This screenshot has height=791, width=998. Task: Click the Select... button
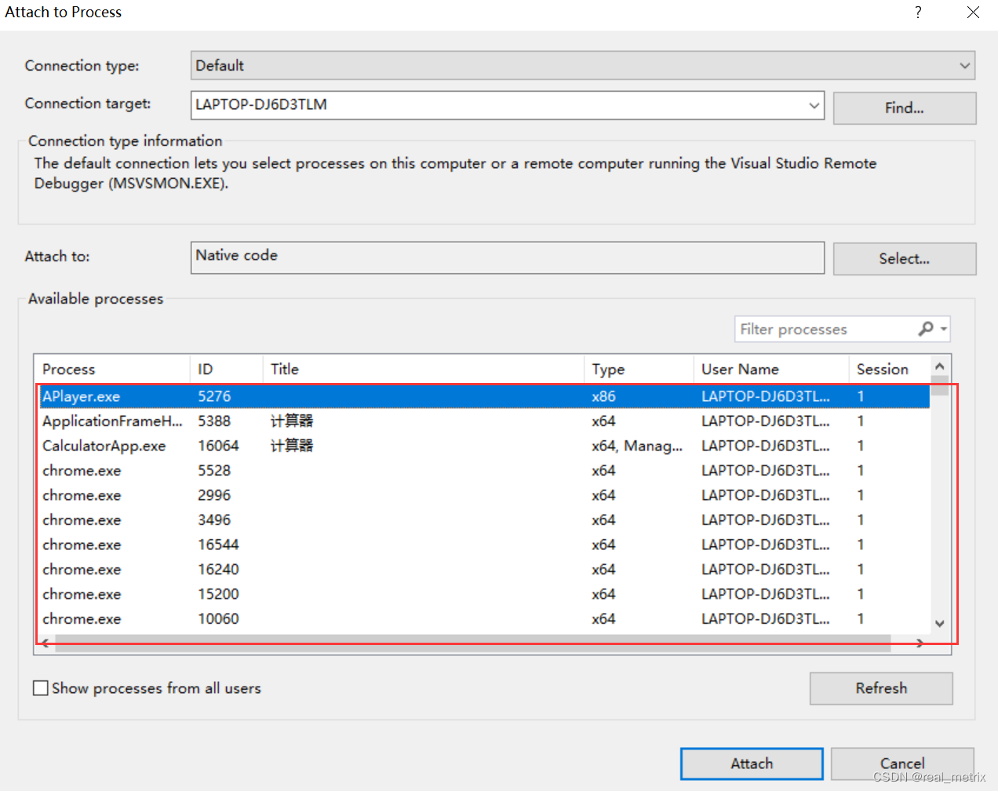click(905, 259)
